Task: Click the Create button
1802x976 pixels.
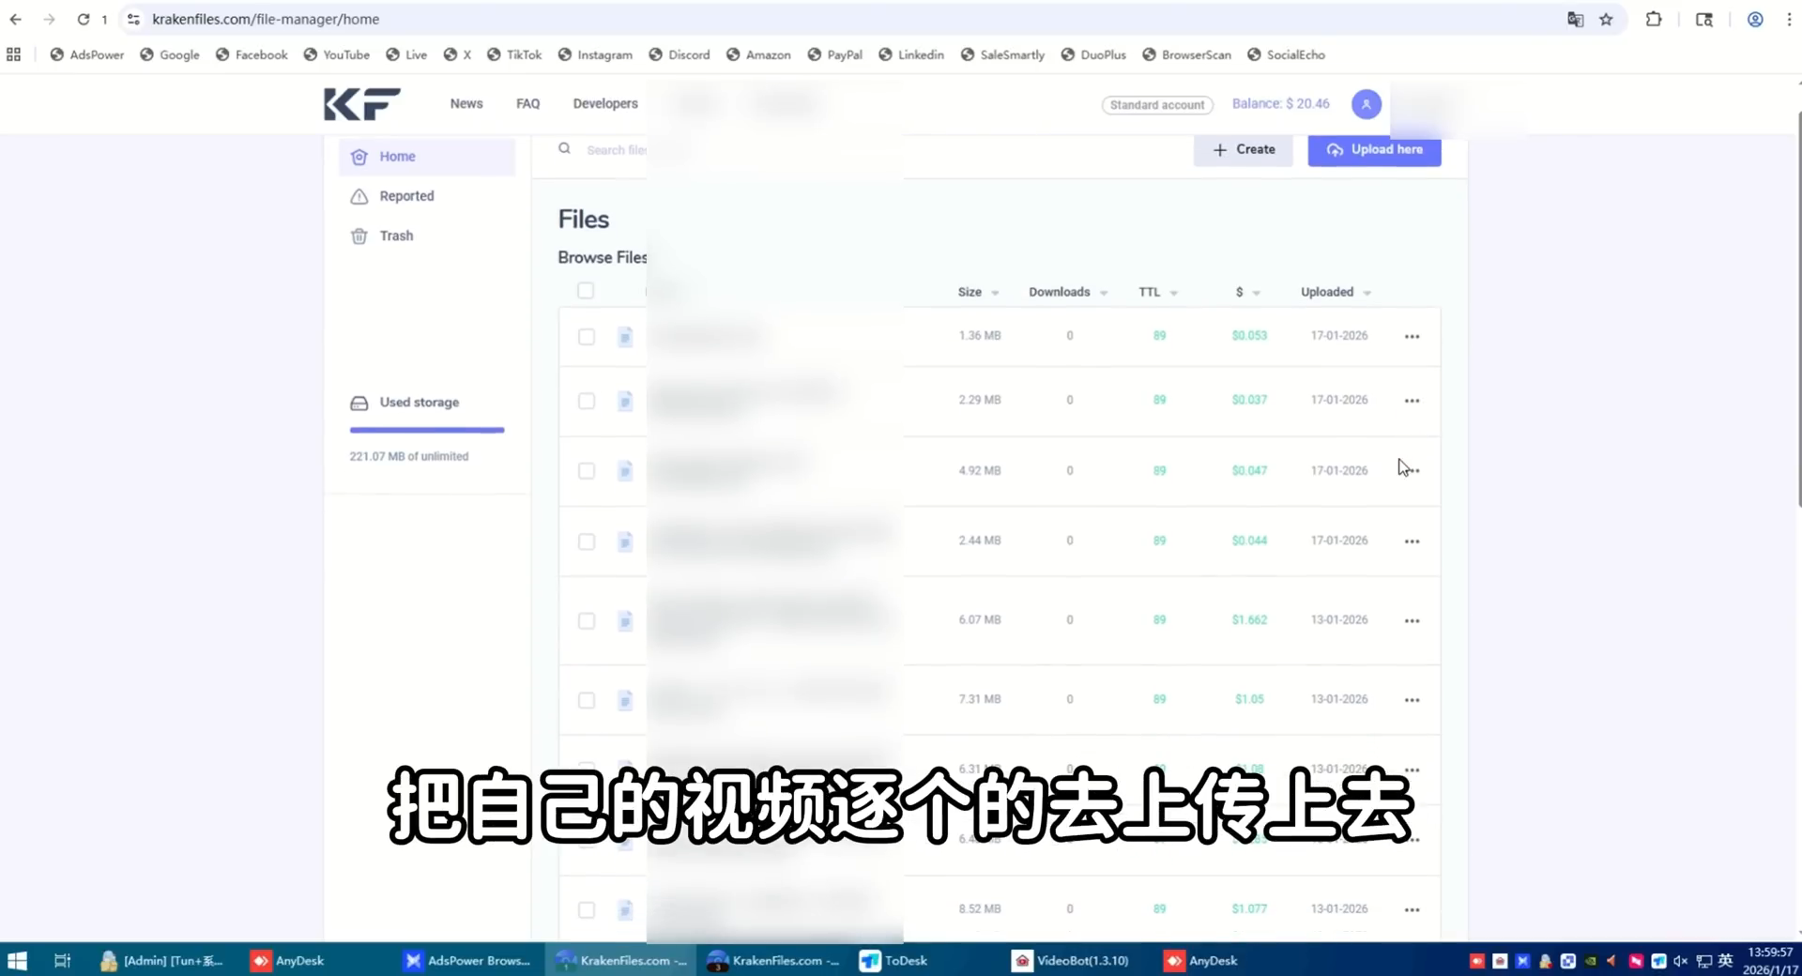Action: (1244, 150)
